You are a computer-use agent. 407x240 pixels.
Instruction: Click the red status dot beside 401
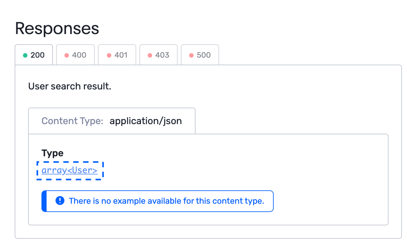[109, 55]
